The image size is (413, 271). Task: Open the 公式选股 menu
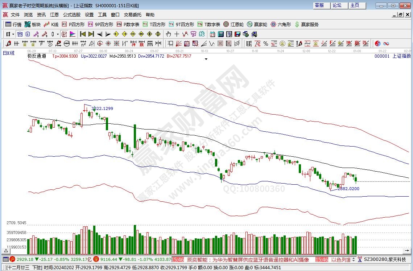(72, 15)
